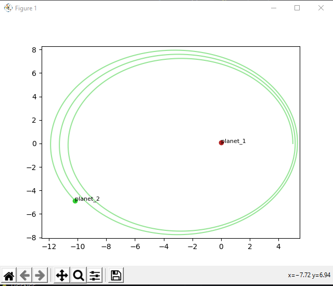Click the x-axis tick label −6
333x286 pixels.
[x=135, y=246]
